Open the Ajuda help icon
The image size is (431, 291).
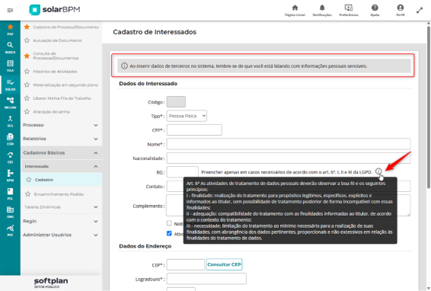(x=375, y=10)
